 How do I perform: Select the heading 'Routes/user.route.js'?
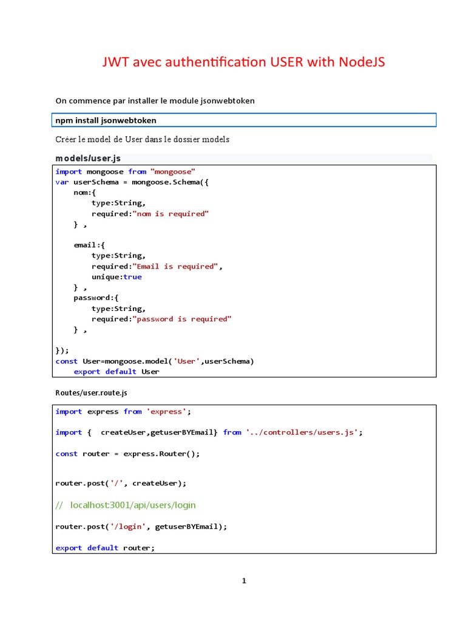coord(91,393)
